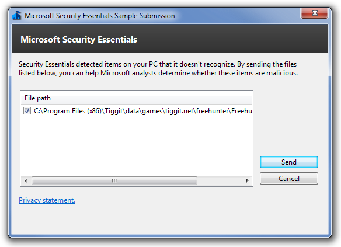Click scrollbar track right of the thumb

coord(220,180)
